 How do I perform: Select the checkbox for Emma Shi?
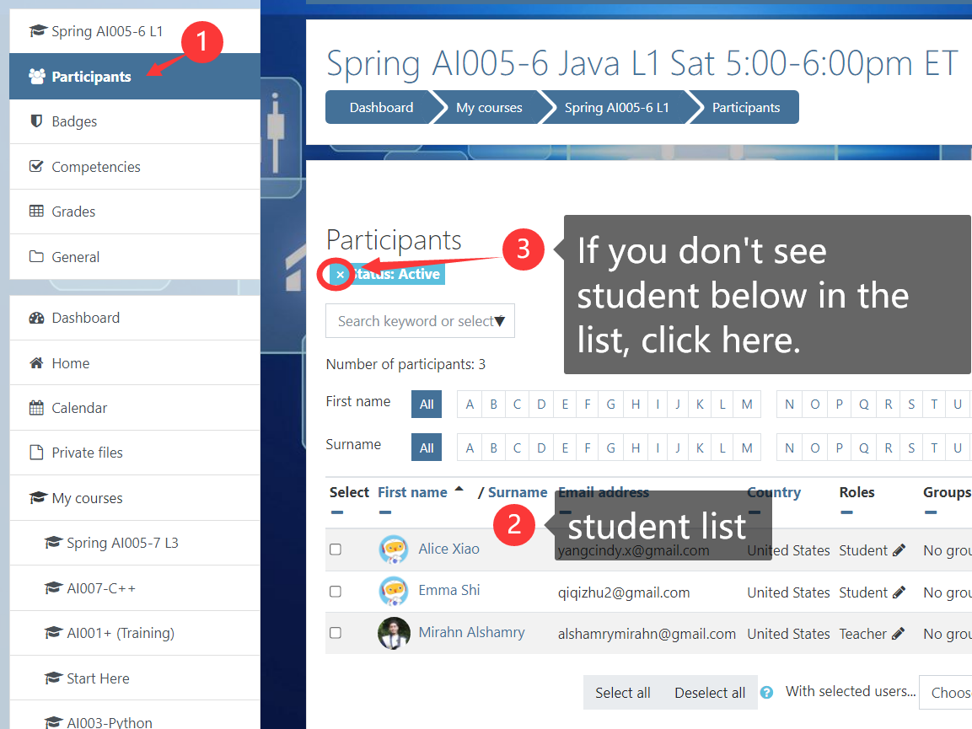click(x=336, y=592)
